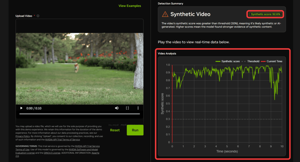Screen dimensions: 300x162
Task: Play the uploaded video
Action: click(x=21, y=108)
